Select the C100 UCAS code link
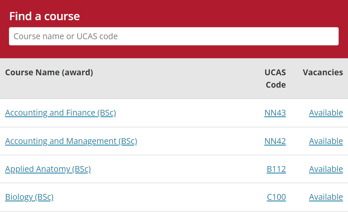Screen dimensions: 348x213 point(276,197)
